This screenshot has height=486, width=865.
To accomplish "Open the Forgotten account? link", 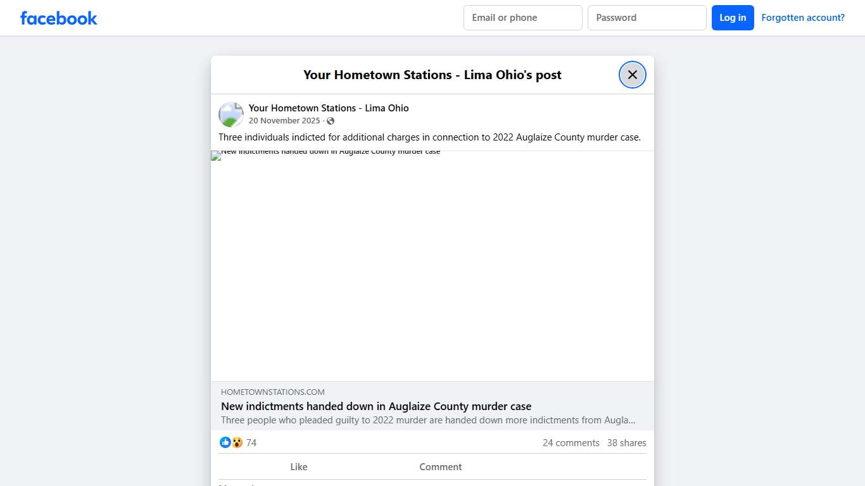I will 802,18.
